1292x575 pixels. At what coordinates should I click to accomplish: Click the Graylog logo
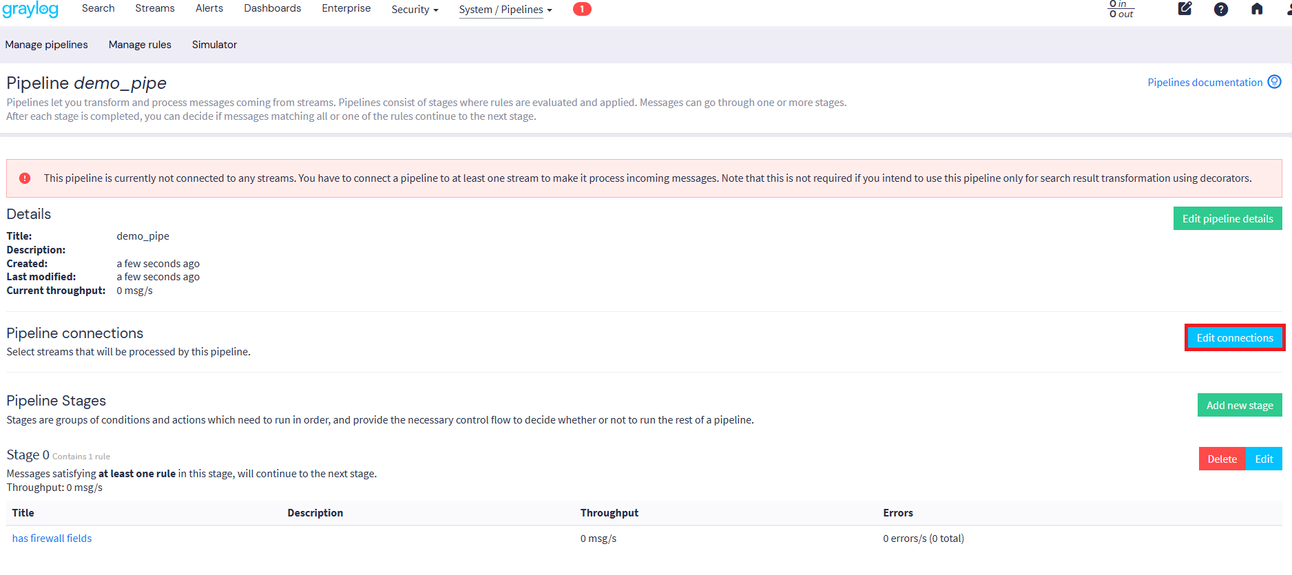pyautogui.click(x=30, y=10)
